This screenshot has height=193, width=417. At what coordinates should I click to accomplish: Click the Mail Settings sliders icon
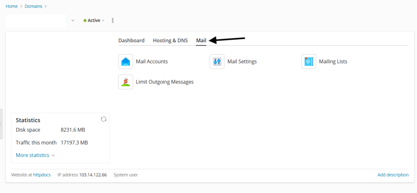tap(217, 61)
